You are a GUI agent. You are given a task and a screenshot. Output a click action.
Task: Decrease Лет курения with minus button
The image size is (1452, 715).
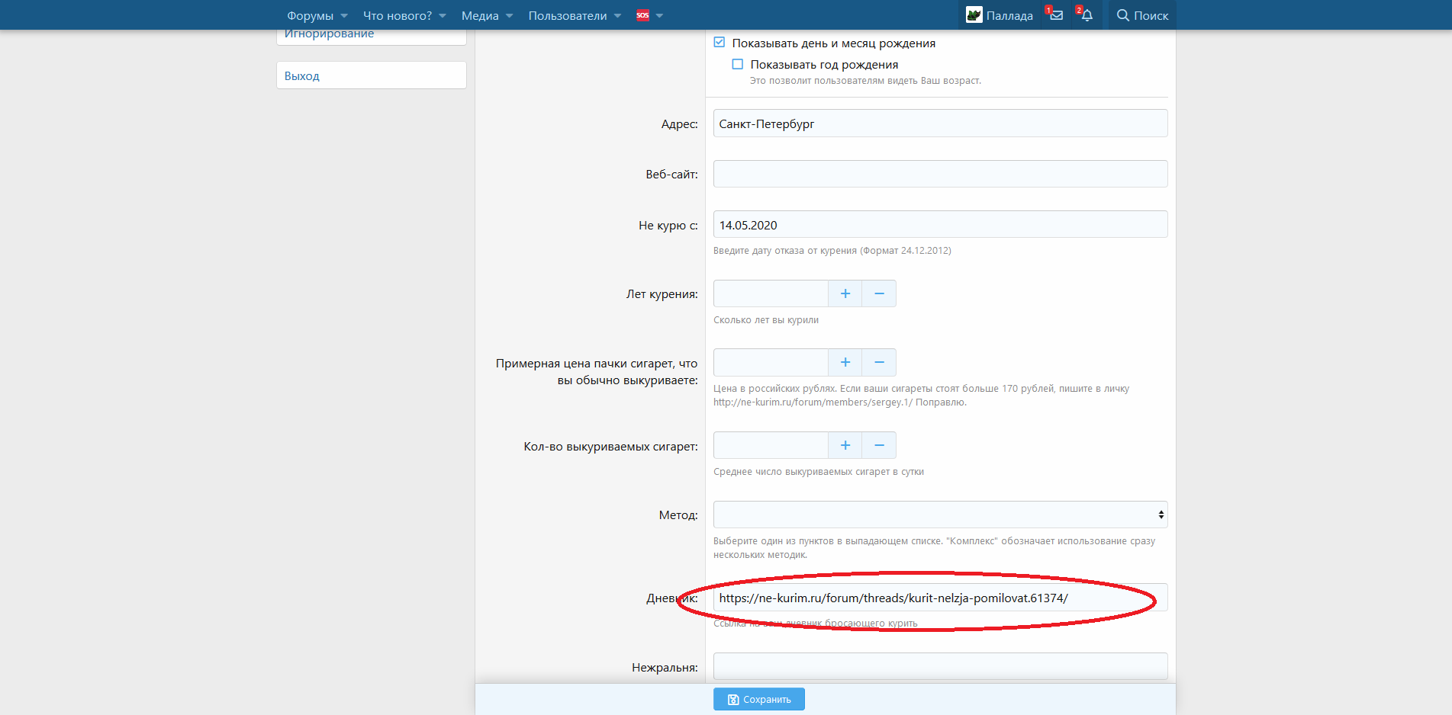coord(879,293)
